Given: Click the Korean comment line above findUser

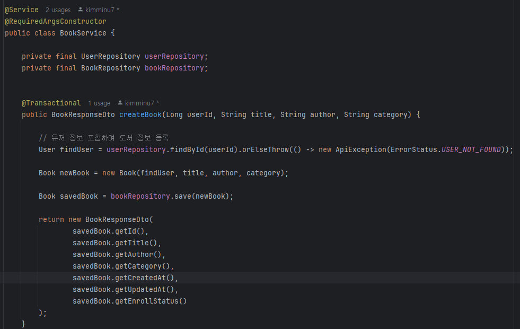Looking at the screenshot, I should (104, 138).
